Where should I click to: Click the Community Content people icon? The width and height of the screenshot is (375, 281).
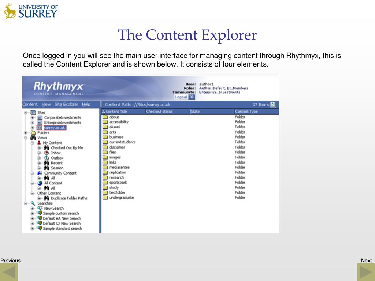pos(40,173)
